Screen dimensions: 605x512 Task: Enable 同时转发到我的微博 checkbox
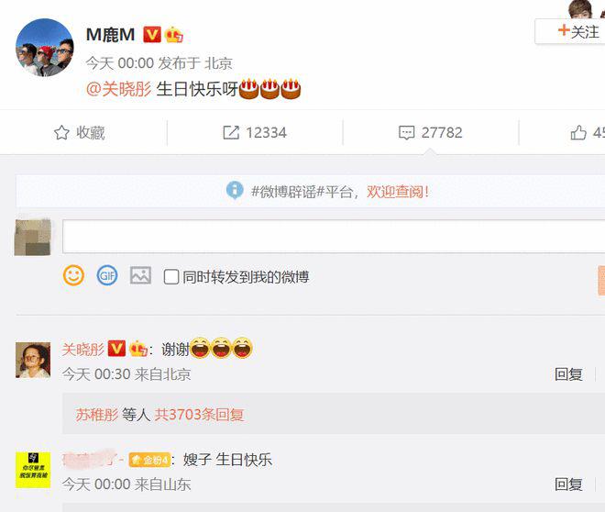(x=170, y=277)
